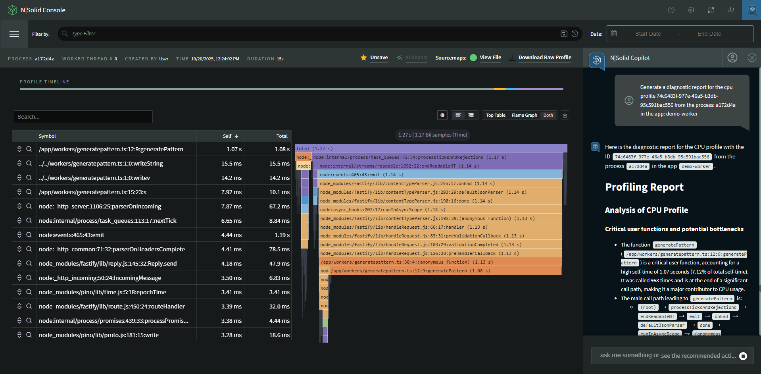Image resolution: width=761 pixels, height=374 pixels.
Task: Switch flame graph to right-aligned layout
Action: (471, 115)
